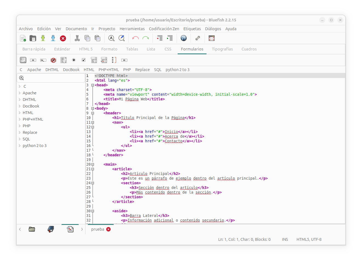Toggle fullscreen with the toolbar icon
The image size is (362, 263).
click(x=212, y=38)
